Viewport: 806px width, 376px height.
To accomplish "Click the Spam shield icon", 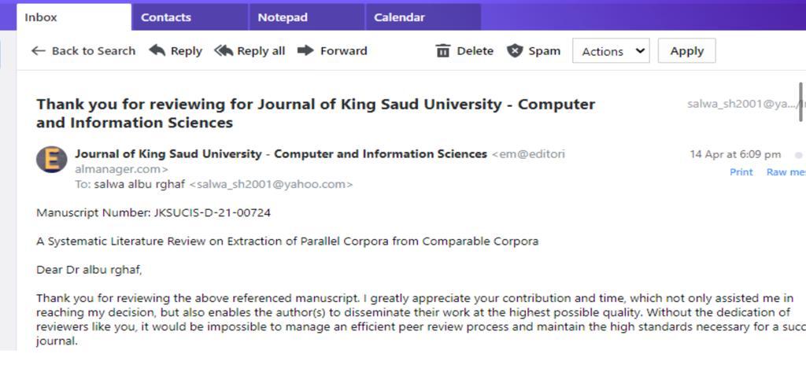I will click(515, 51).
